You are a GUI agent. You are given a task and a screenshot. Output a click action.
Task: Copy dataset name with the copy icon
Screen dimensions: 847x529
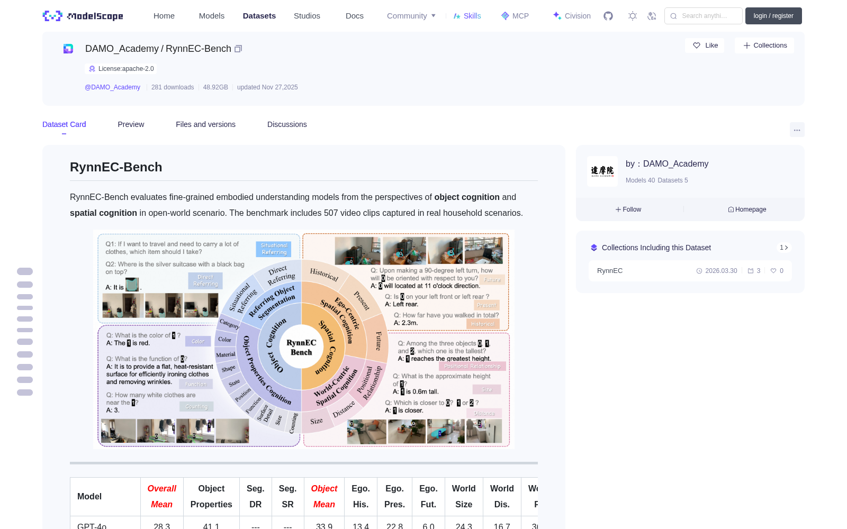(x=238, y=49)
